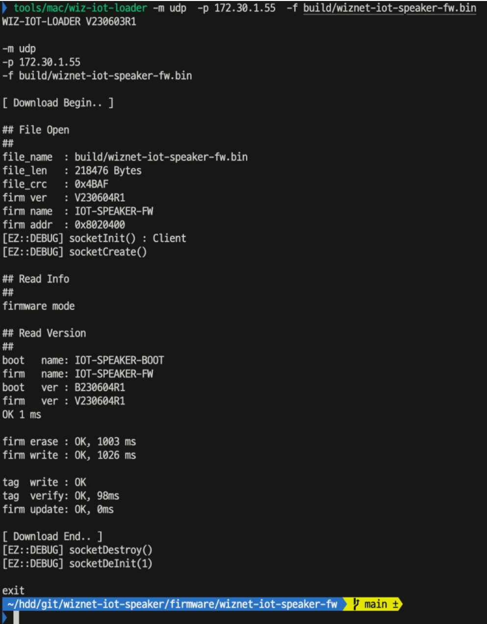
Task: Click the exit text near the bottom
Action: 13,590
